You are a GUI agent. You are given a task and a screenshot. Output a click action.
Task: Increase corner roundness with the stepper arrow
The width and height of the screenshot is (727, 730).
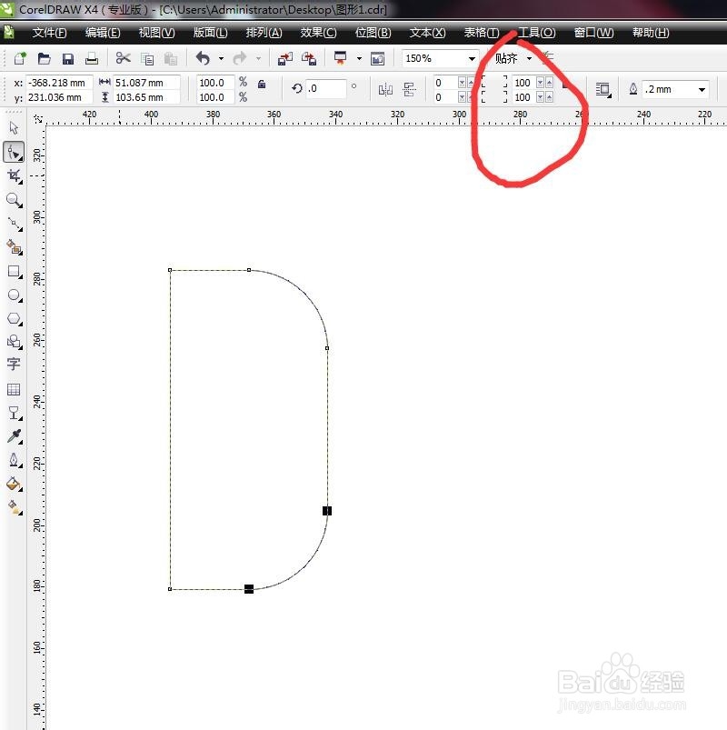pyautogui.click(x=549, y=83)
